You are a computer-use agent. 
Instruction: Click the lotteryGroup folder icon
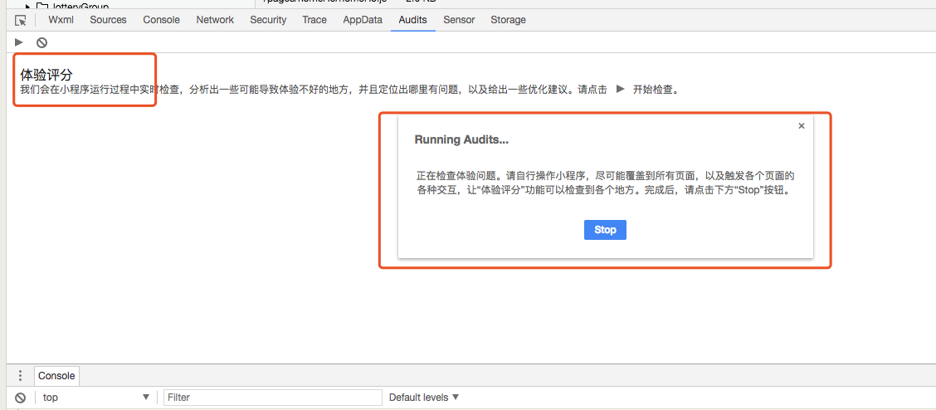click(41, 5)
